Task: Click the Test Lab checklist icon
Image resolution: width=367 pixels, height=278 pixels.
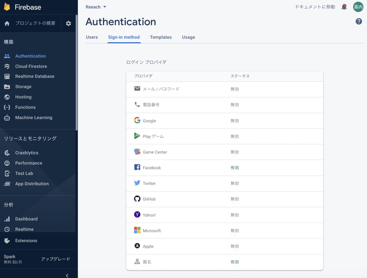Action: (7, 173)
